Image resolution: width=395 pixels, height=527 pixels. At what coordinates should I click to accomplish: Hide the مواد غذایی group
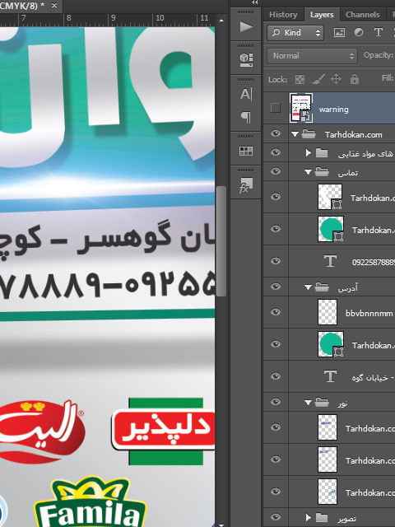[x=276, y=152]
